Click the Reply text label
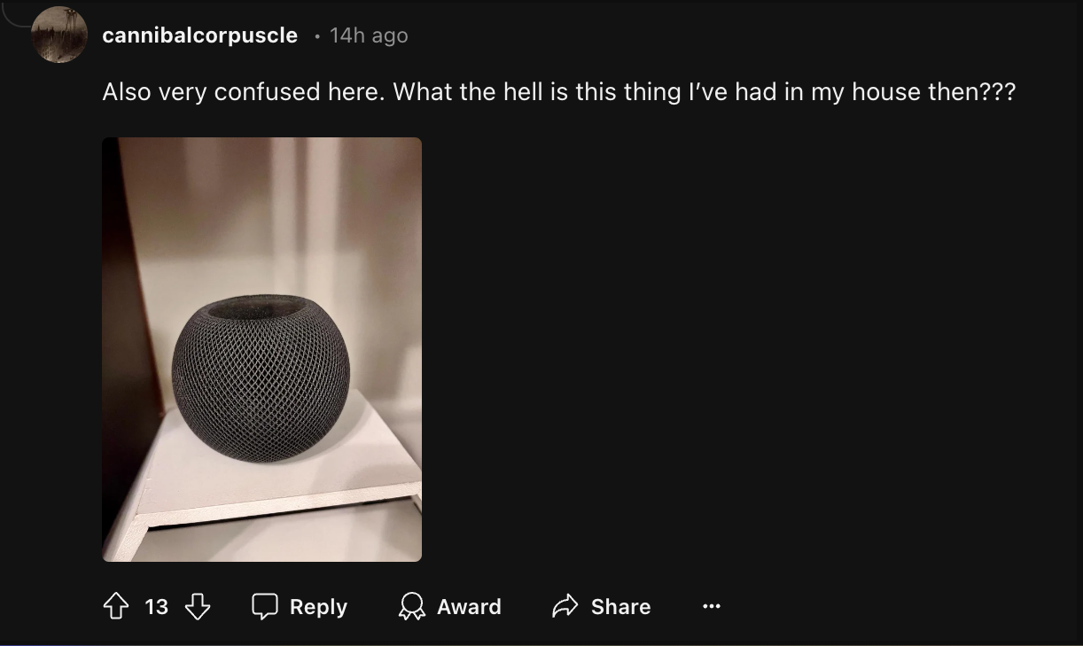Screen dimensions: 1083x646 pyautogui.click(x=318, y=607)
